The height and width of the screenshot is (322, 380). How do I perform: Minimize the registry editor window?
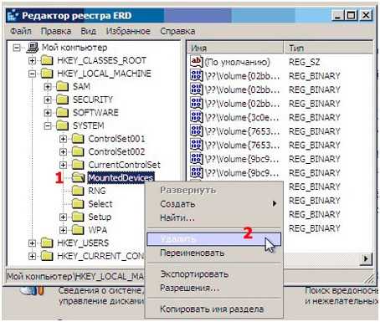[x=338, y=15]
